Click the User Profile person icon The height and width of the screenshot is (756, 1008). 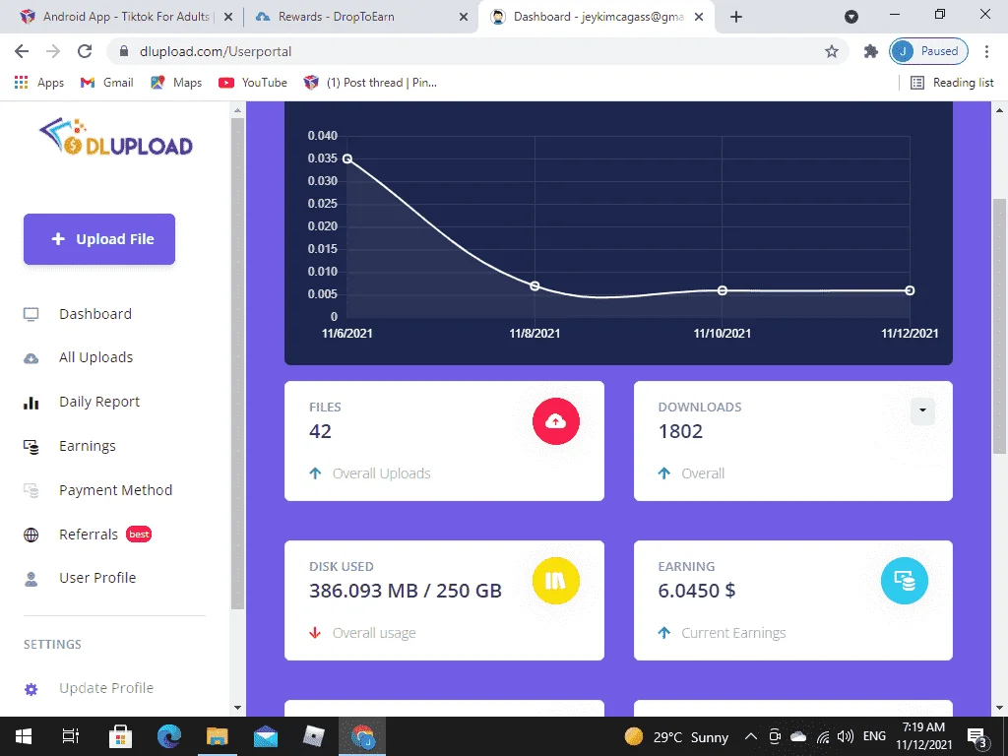[x=31, y=579]
